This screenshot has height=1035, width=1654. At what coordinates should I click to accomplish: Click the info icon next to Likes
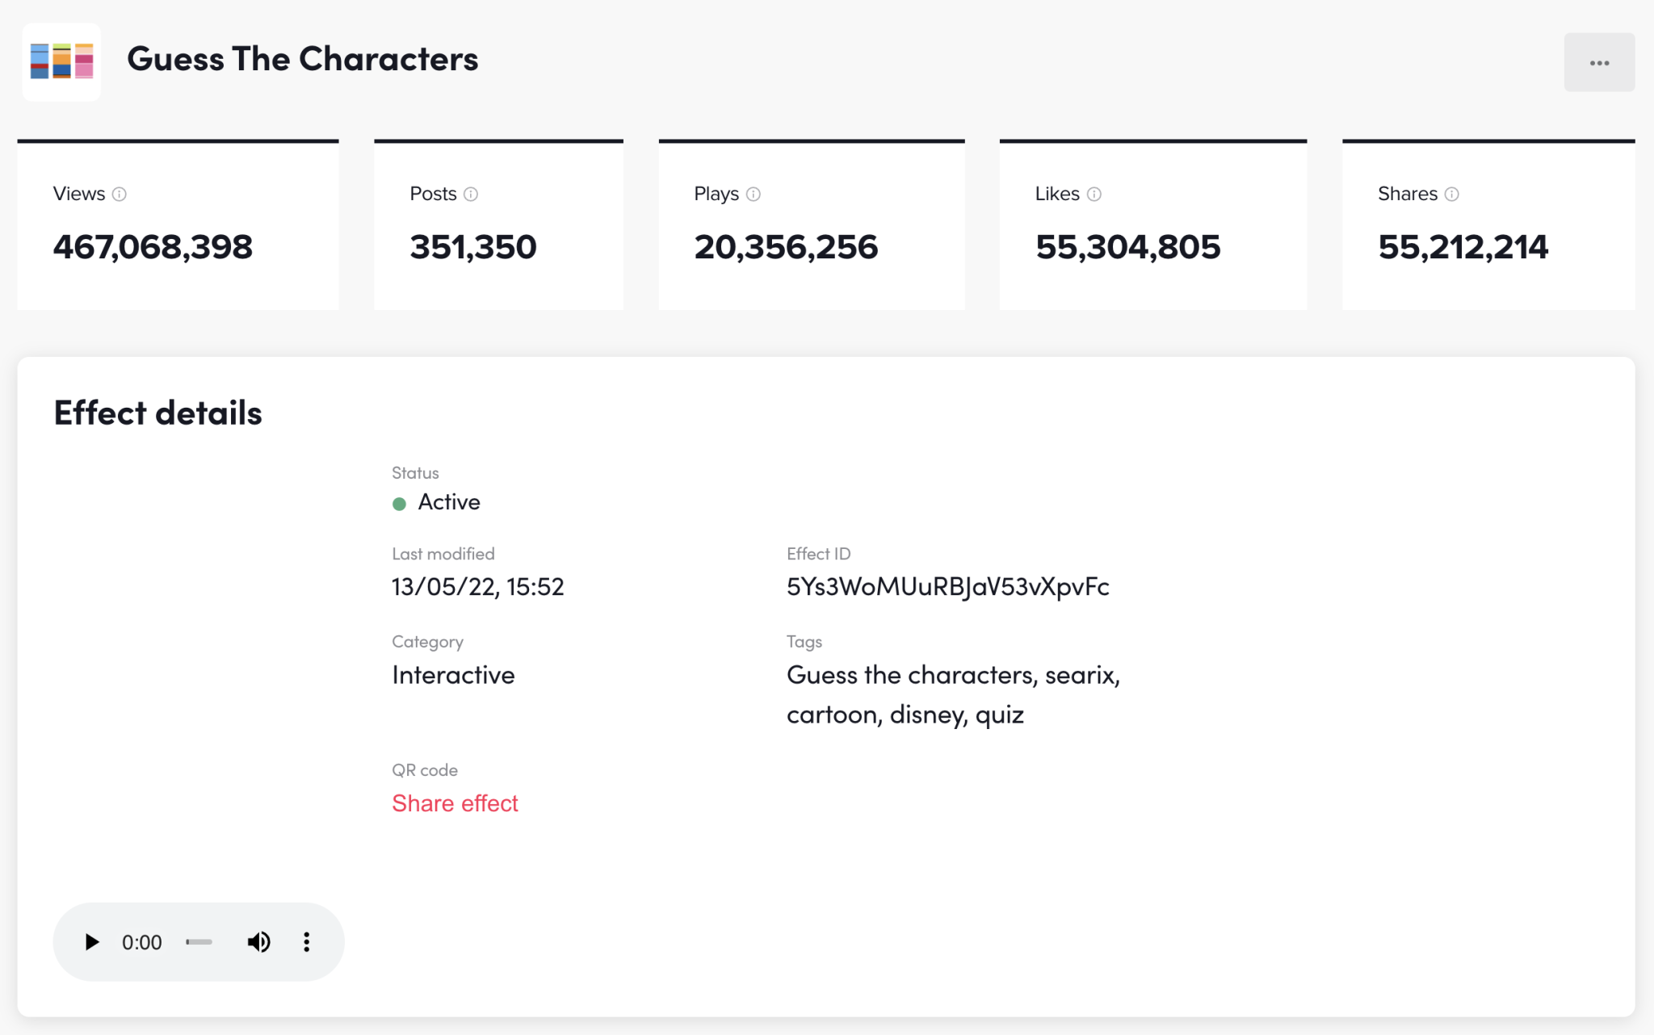coord(1094,194)
